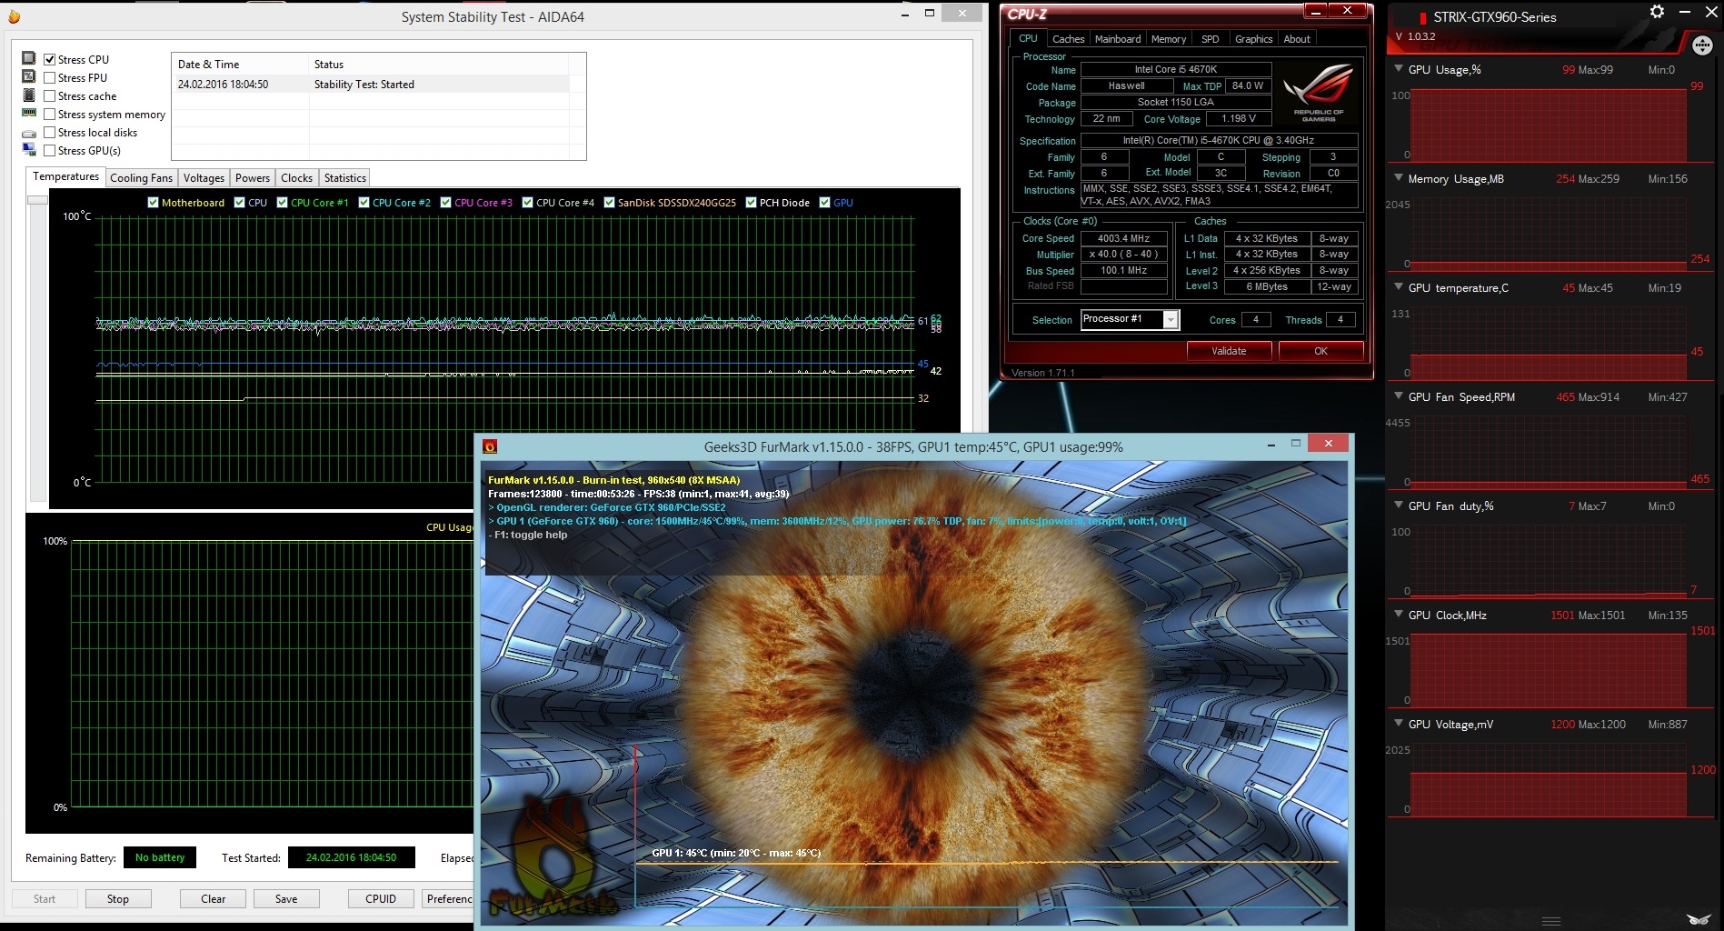
Task: Enable Stress local disks option
Action: pos(50,133)
